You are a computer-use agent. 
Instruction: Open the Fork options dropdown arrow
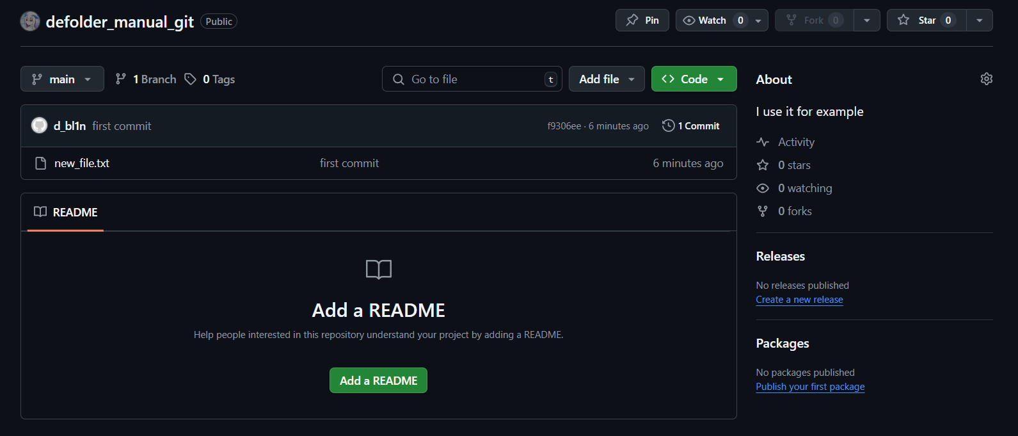click(867, 20)
